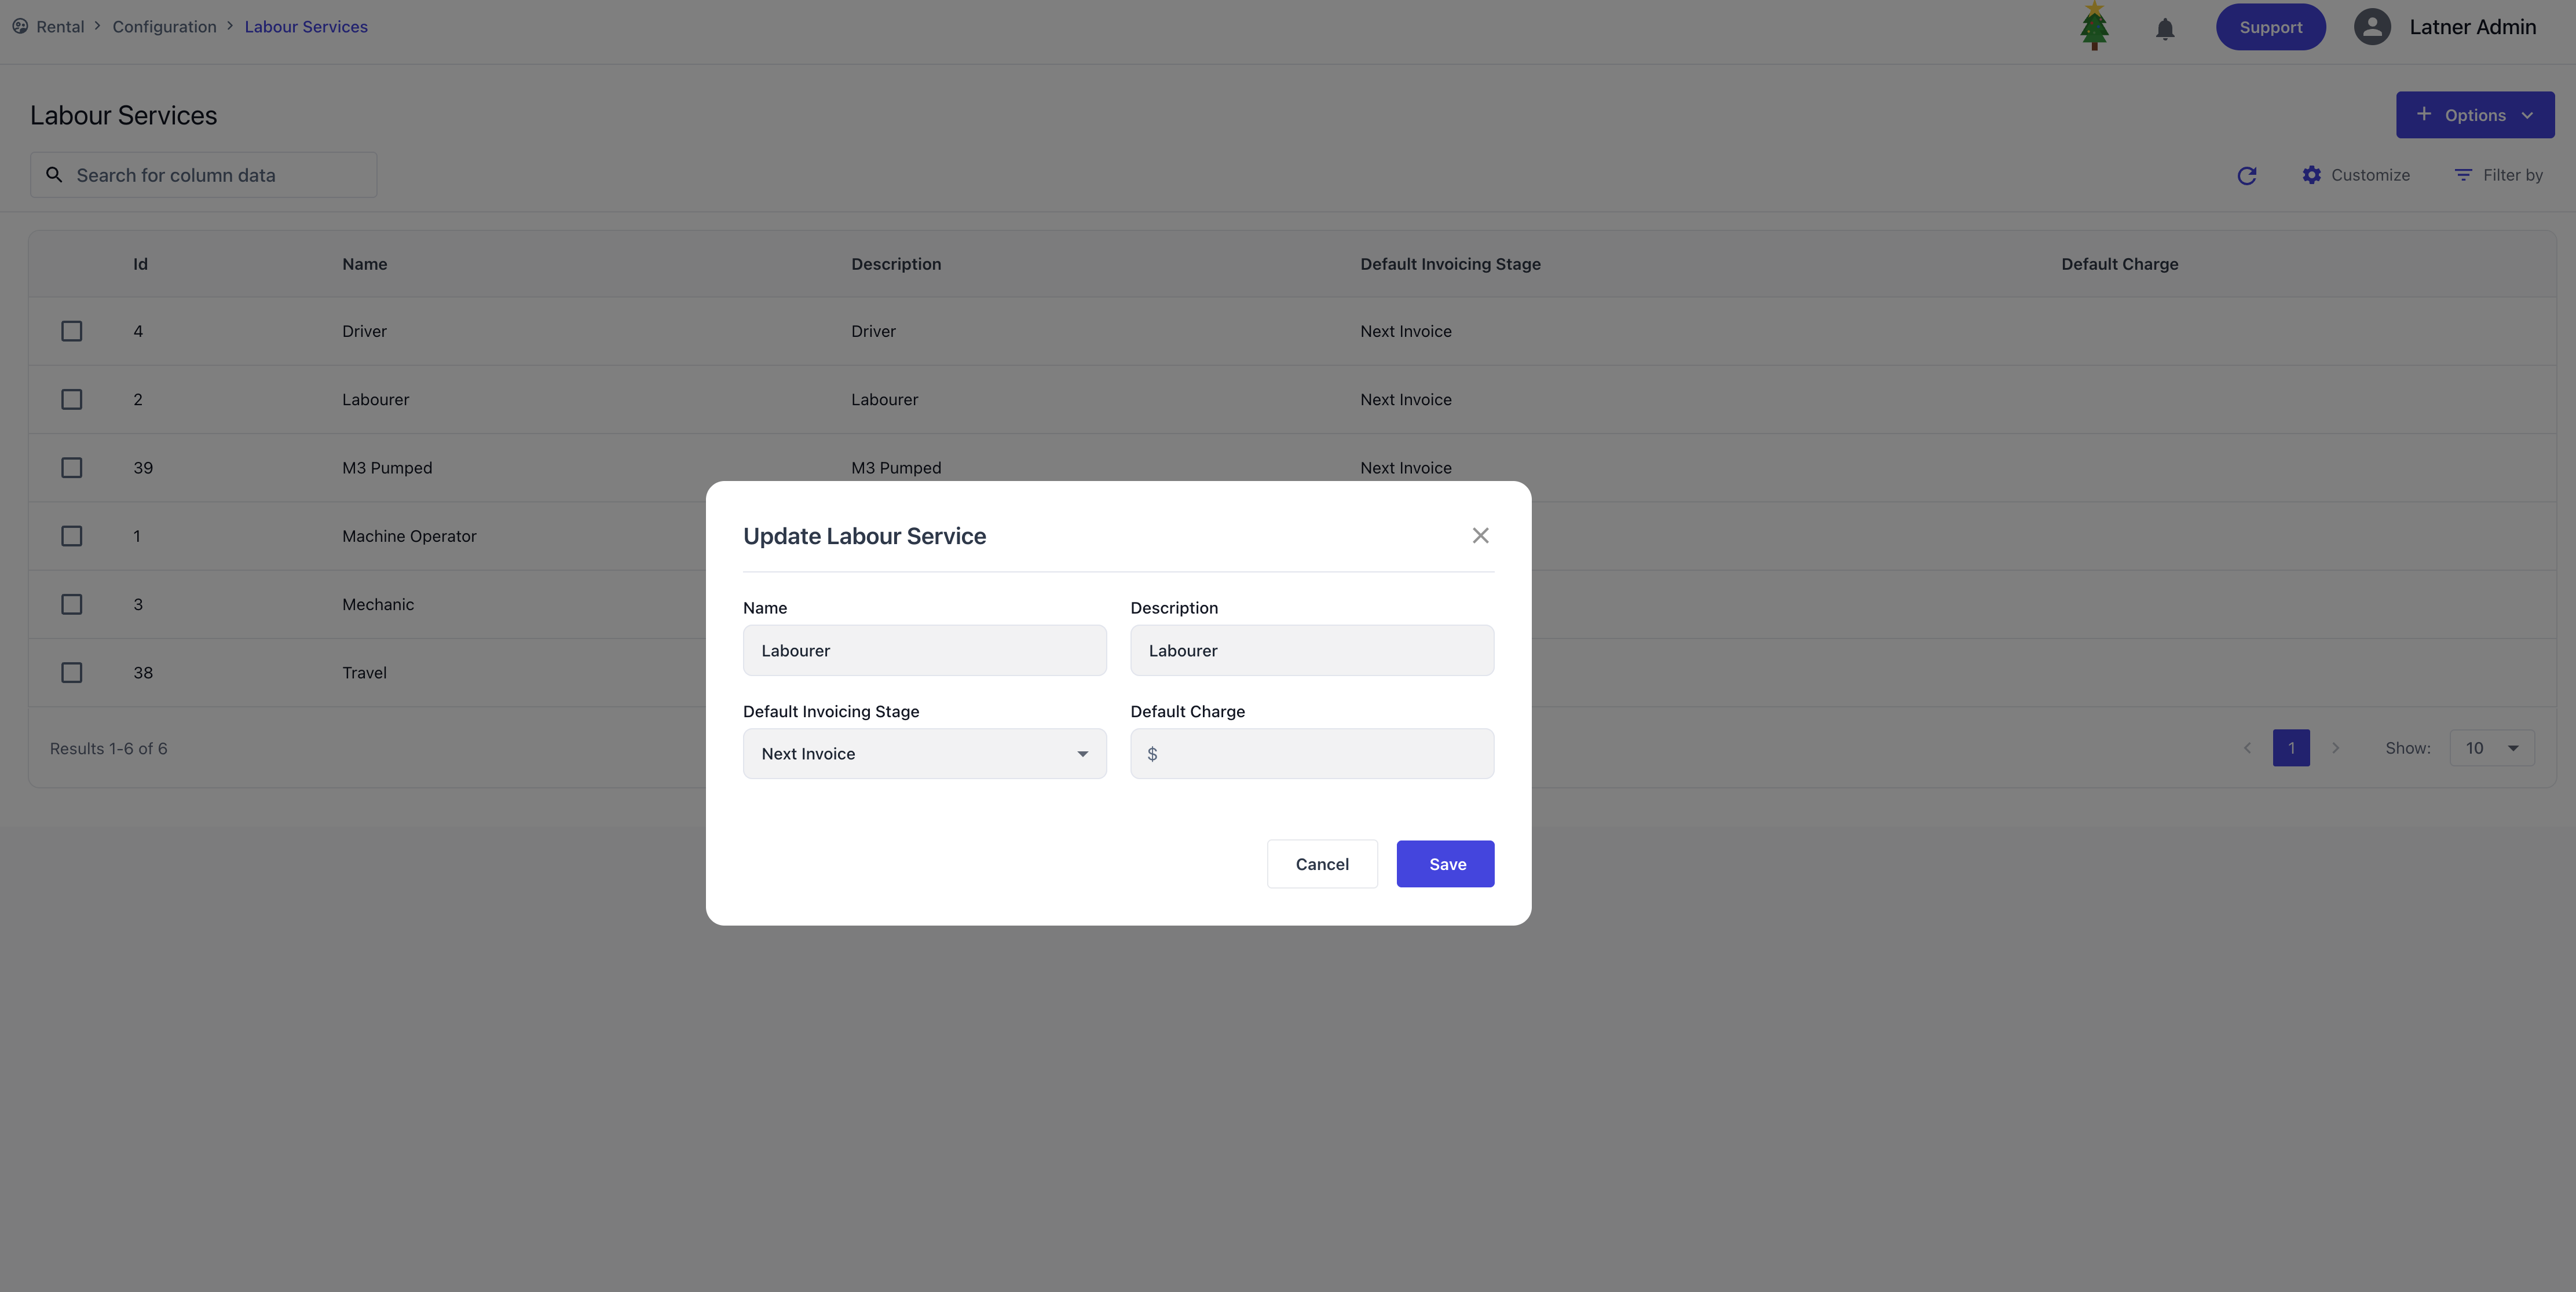Check the Travel row checkbox
Image resolution: width=2576 pixels, height=1292 pixels.
(x=72, y=673)
